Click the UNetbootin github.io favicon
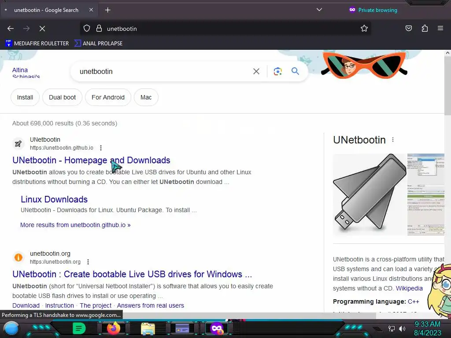This screenshot has width=451, height=338. point(18,143)
